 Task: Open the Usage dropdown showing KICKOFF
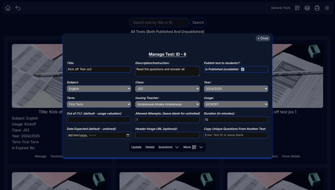pos(236,104)
